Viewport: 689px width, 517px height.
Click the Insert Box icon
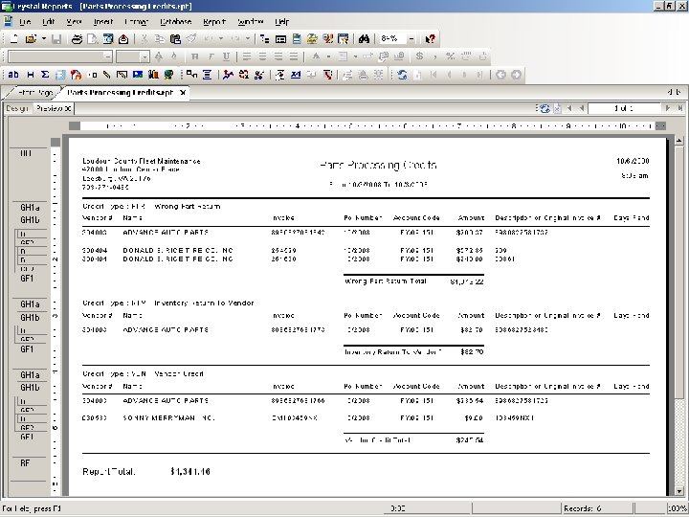coord(122,75)
